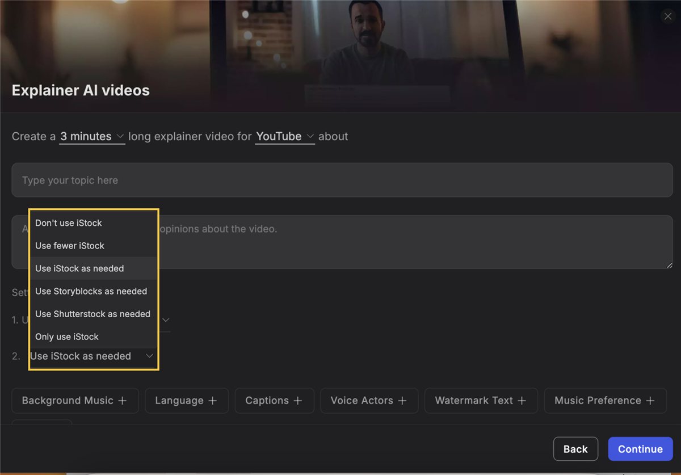Image resolution: width=681 pixels, height=475 pixels.
Task: Select Don't use iStock option
Action: 93,223
